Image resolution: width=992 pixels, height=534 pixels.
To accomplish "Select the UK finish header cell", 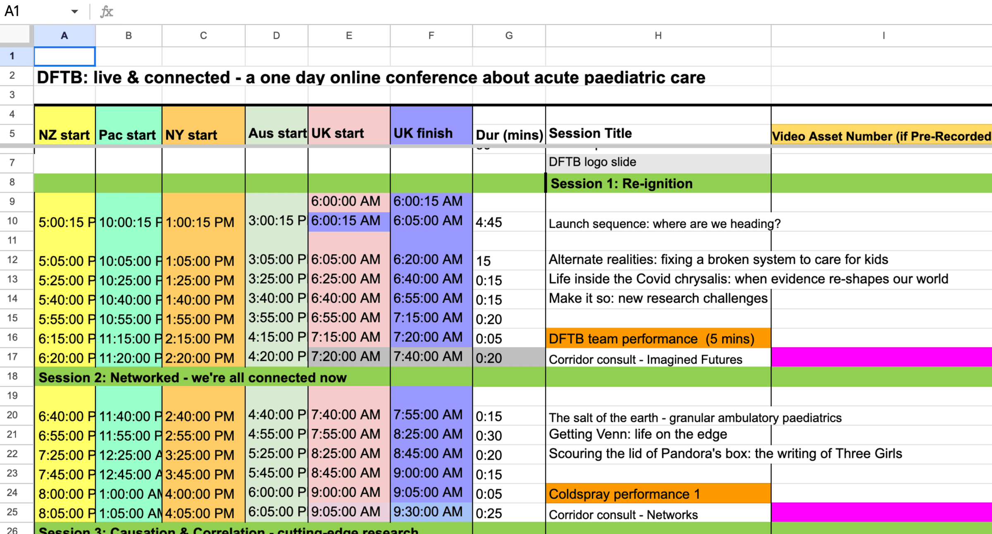I will (431, 133).
